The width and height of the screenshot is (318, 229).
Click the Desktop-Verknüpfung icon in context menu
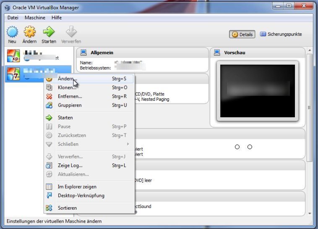tap(49, 195)
